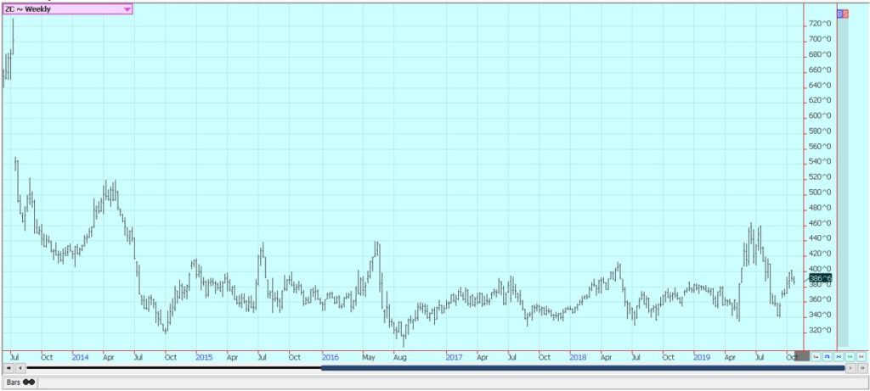Click the red S sell button
The height and width of the screenshot is (391, 870).
845,14
